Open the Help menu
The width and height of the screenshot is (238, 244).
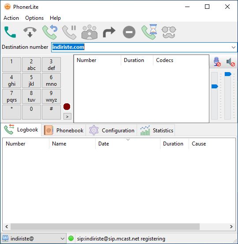[55, 18]
